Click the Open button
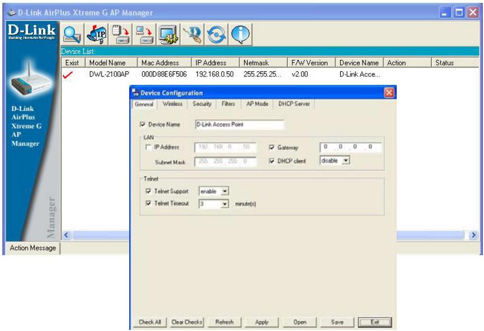This screenshot has height=331, width=484. (300, 322)
